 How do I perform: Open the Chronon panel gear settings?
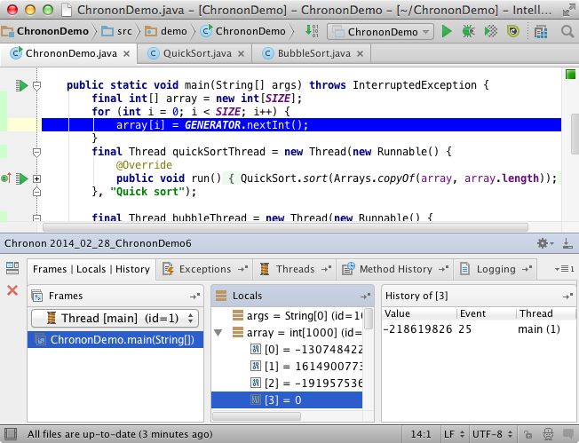(x=543, y=243)
